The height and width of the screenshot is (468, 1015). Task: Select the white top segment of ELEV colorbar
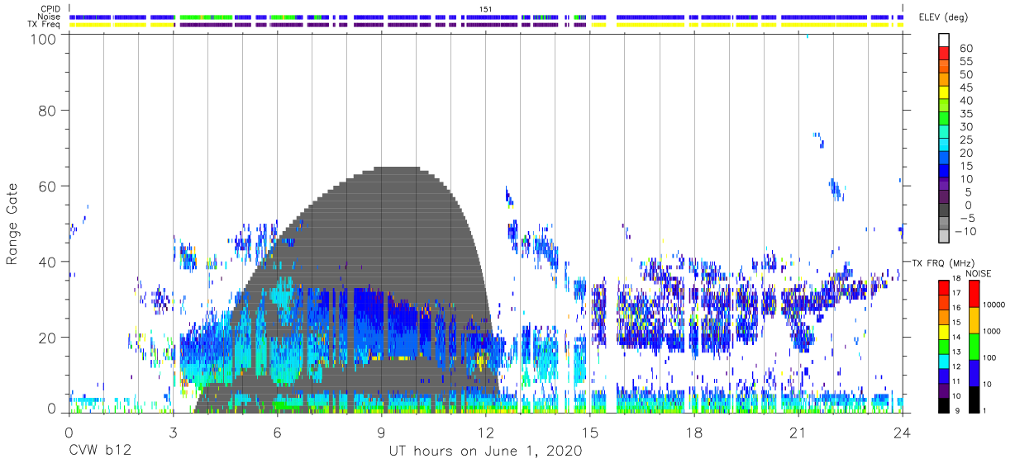(x=945, y=40)
